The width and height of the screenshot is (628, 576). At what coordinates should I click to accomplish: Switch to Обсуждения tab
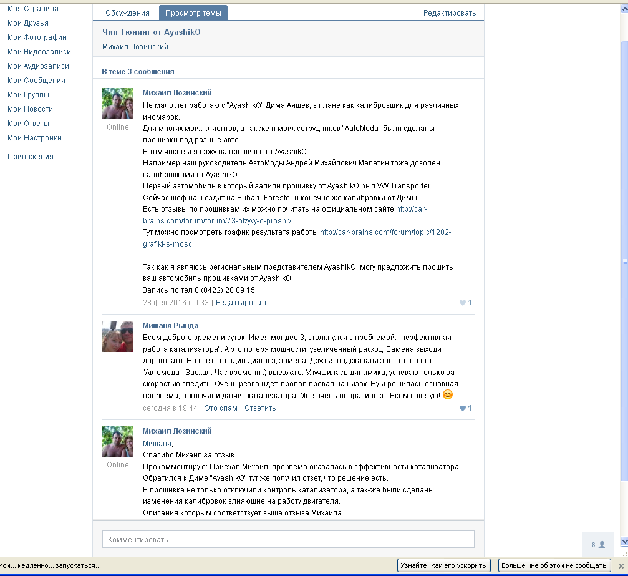[x=127, y=13]
